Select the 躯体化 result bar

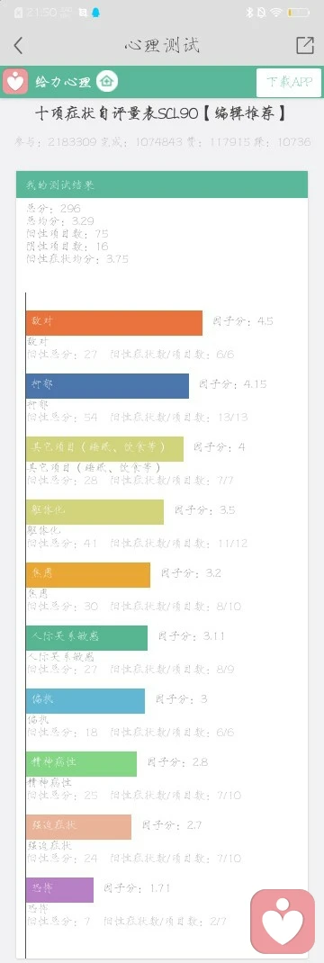94,511
